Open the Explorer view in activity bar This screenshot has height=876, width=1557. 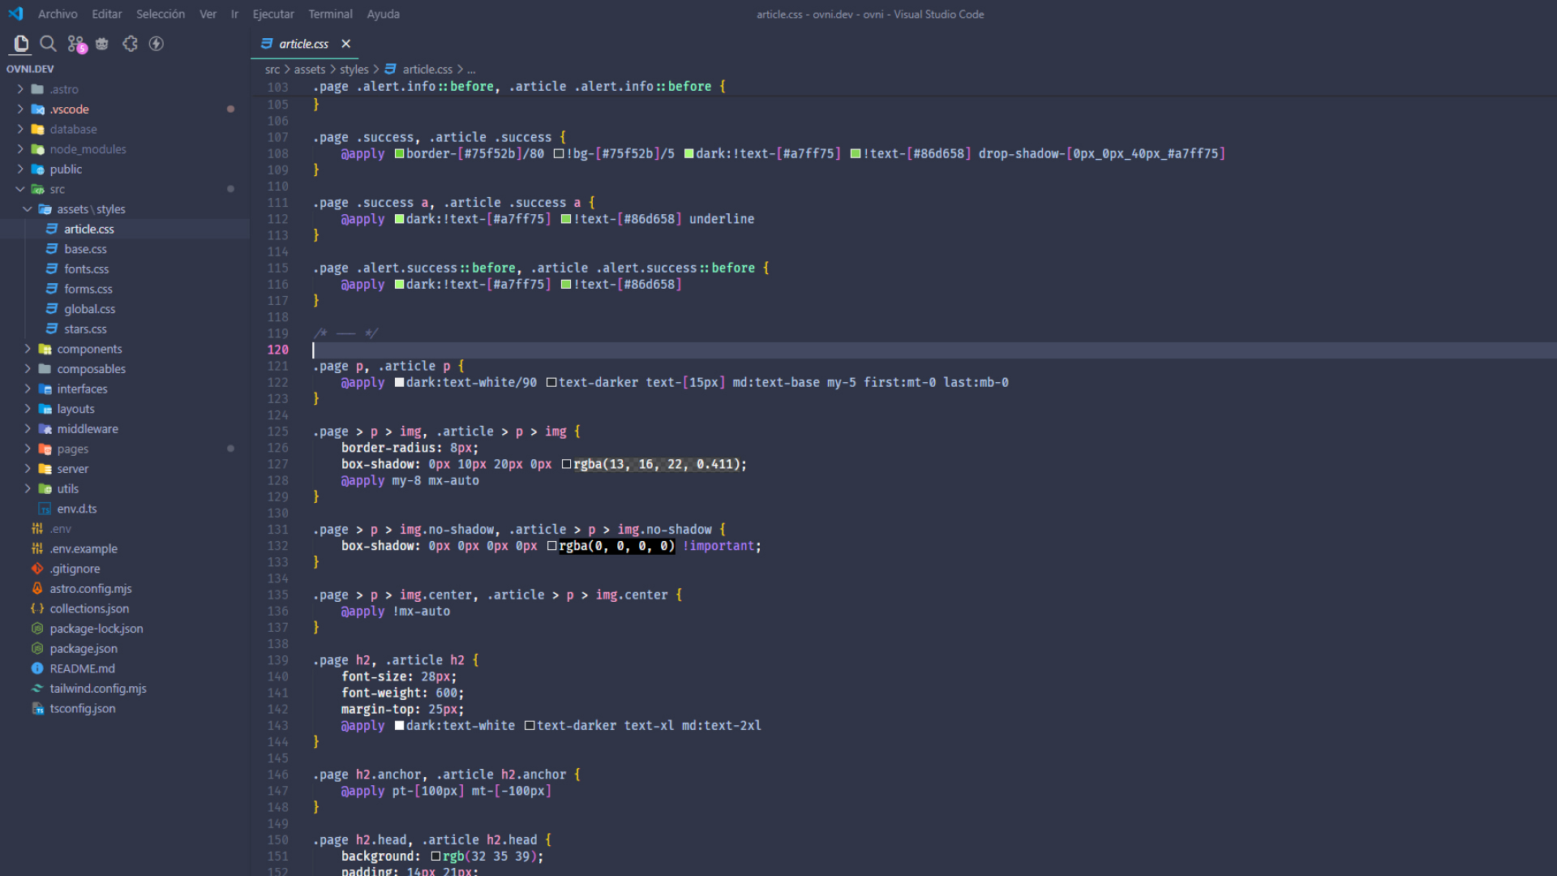point(21,44)
